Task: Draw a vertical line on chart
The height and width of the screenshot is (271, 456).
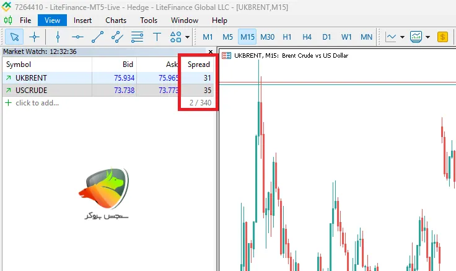Action: coord(58,37)
